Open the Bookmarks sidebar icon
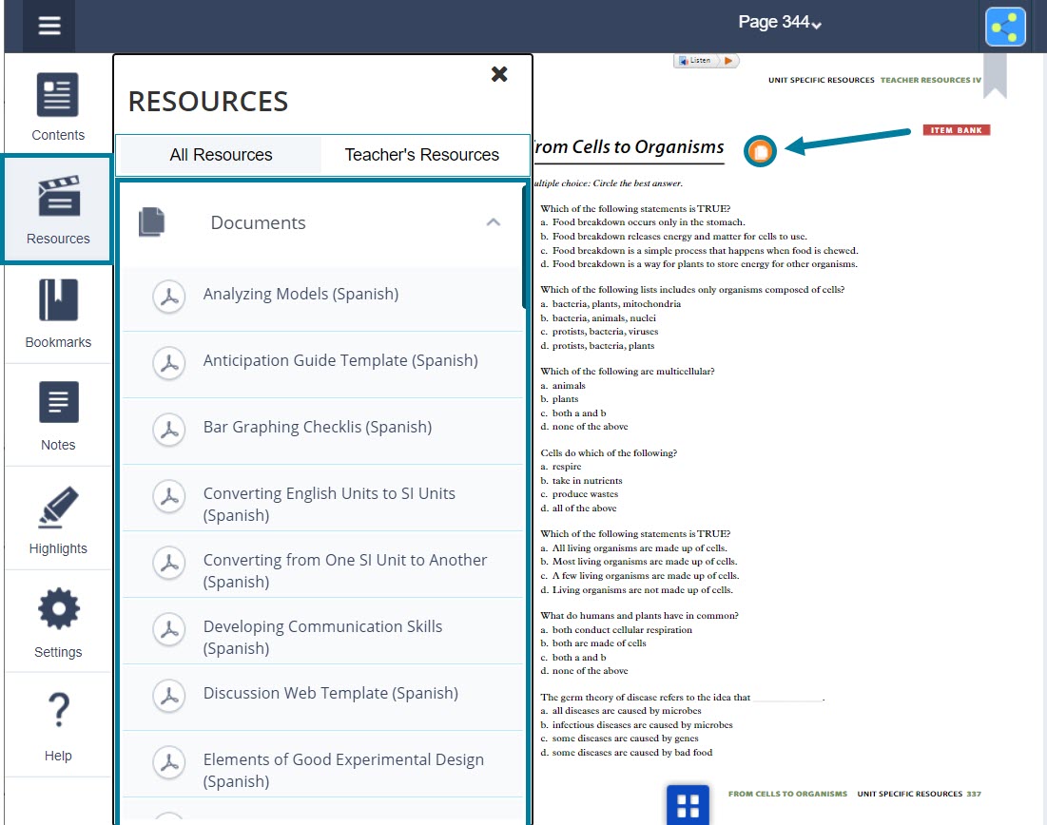This screenshot has width=1047, height=825. tap(58, 314)
